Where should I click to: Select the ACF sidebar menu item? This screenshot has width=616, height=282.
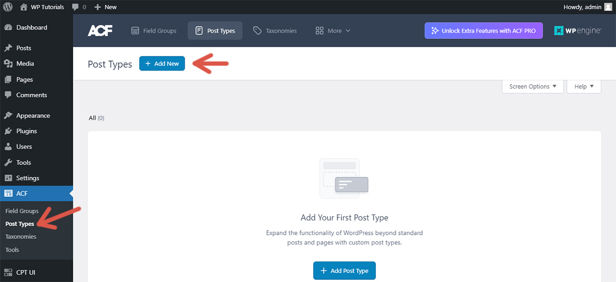(x=36, y=194)
